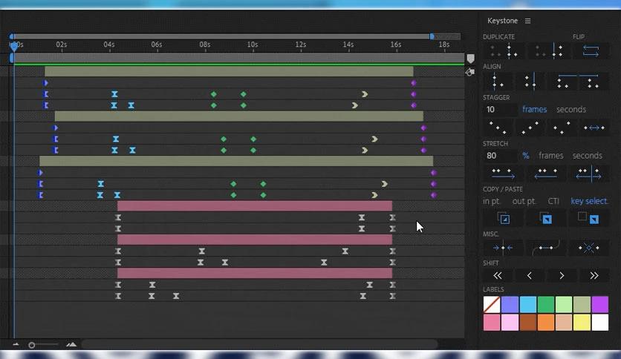This screenshot has width=621, height=359.
Task: Open the Keystone panel hamburger menu
Action: click(x=528, y=21)
